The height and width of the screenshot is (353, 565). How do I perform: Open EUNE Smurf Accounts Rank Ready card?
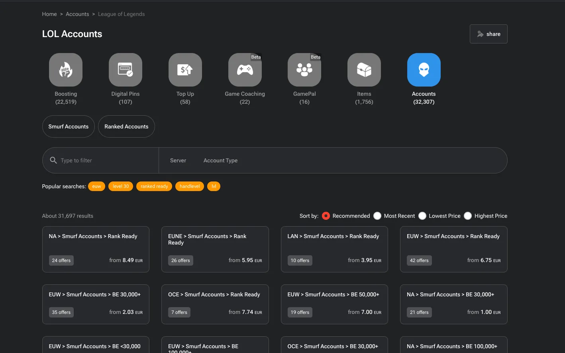click(x=215, y=249)
